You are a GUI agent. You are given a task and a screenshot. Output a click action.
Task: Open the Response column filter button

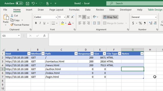click(x=92, y=54)
